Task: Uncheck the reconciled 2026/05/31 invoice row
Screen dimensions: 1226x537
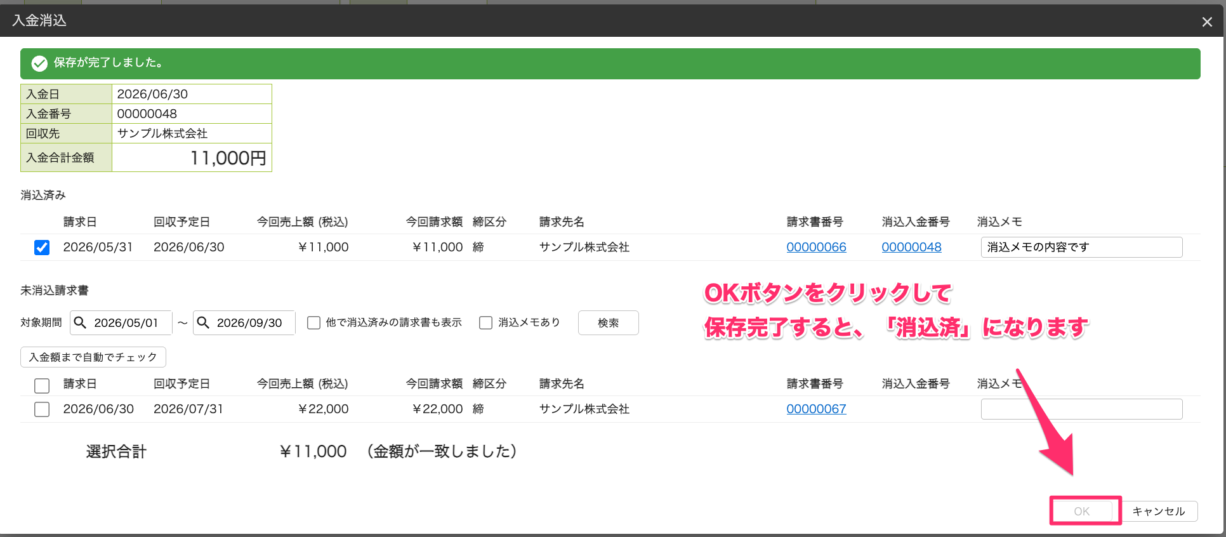Action: click(x=42, y=247)
